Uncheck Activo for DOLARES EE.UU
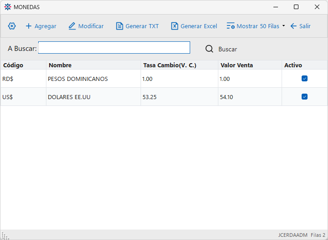 pyautogui.click(x=304, y=96)
